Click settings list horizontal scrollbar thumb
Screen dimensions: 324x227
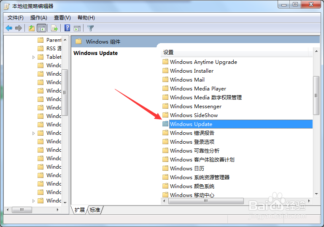pos(206,201)
